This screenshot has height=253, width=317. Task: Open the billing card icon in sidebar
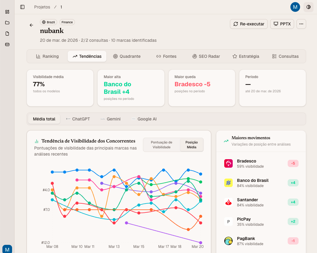pos(7,44)
